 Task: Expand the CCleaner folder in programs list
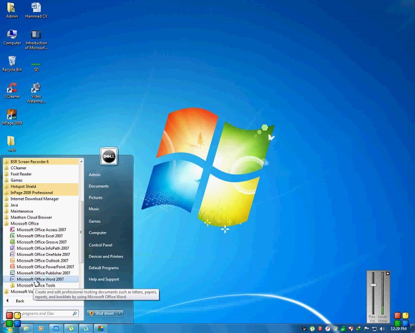(41, 168)
